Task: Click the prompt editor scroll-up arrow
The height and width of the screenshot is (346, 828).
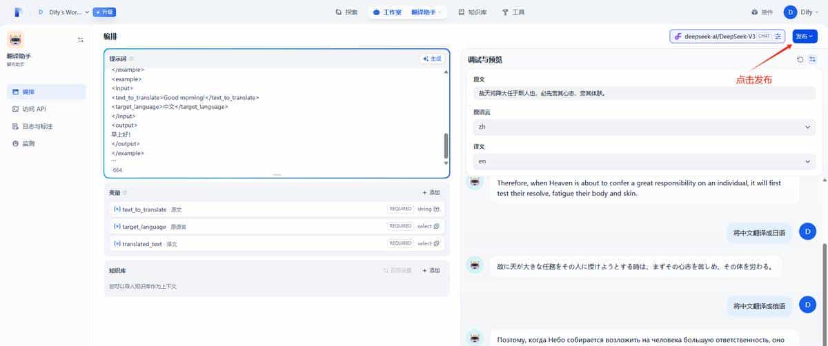Action: (x=446, y=72)
